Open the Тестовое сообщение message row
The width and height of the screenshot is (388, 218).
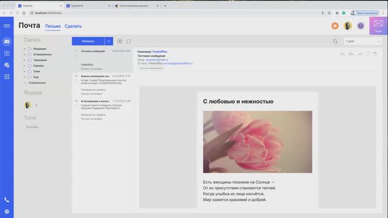click(x=102, y=60)
